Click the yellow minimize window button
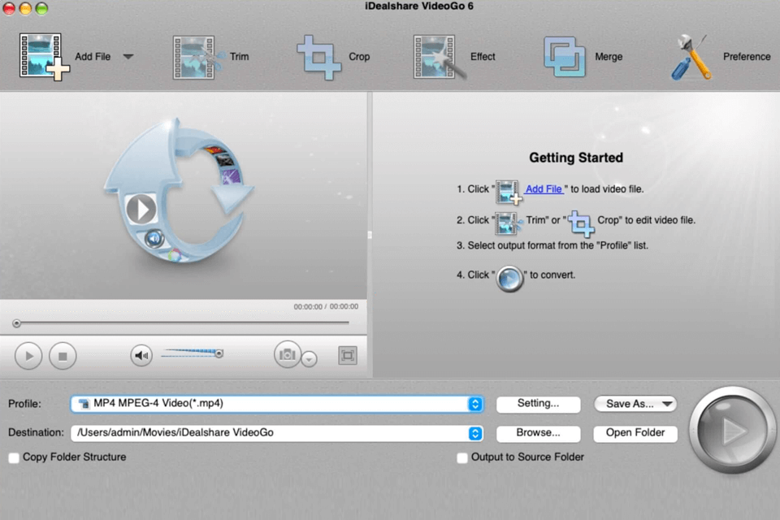The width and height of the screenshot is (780, 520). tap(25, 8)
